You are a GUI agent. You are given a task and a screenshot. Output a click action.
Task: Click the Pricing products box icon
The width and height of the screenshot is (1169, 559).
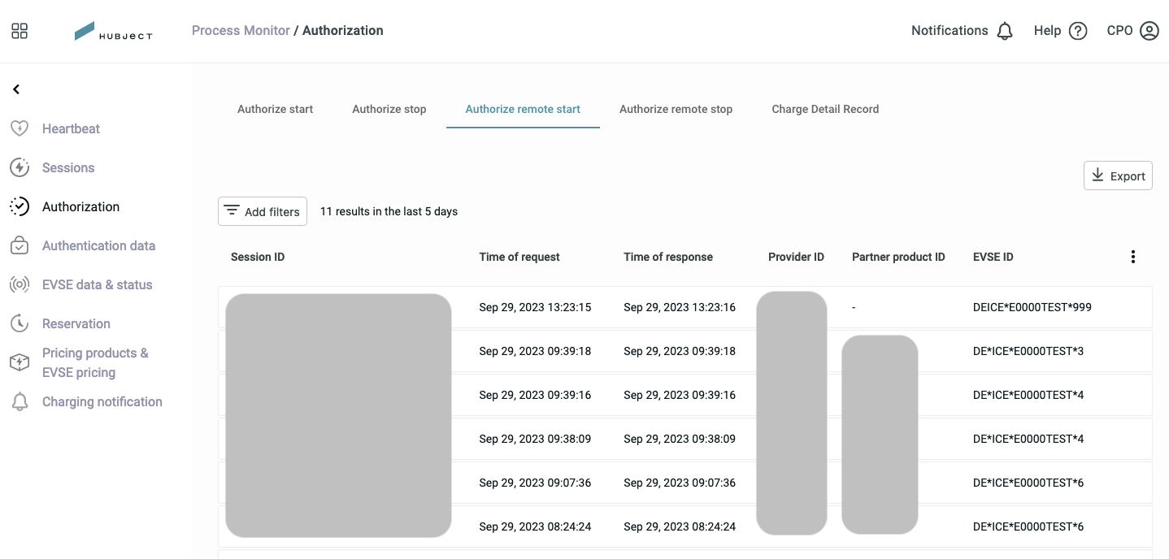pos(20,362)
